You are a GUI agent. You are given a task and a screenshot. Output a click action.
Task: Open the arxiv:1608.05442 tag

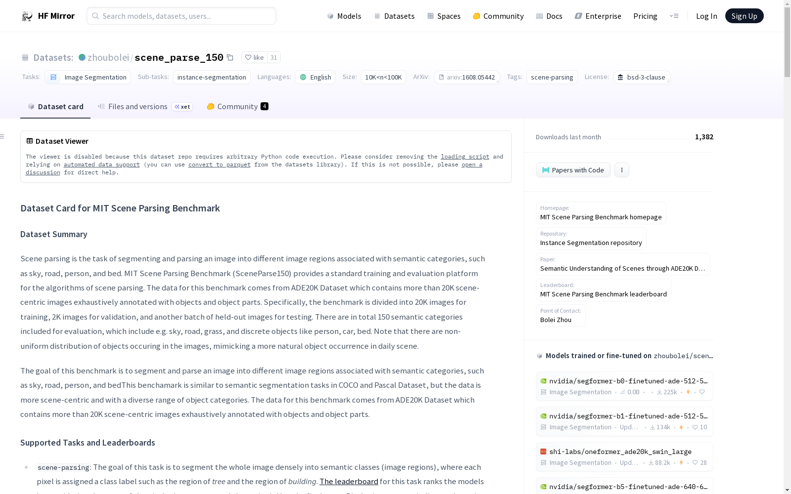point(467,77)
